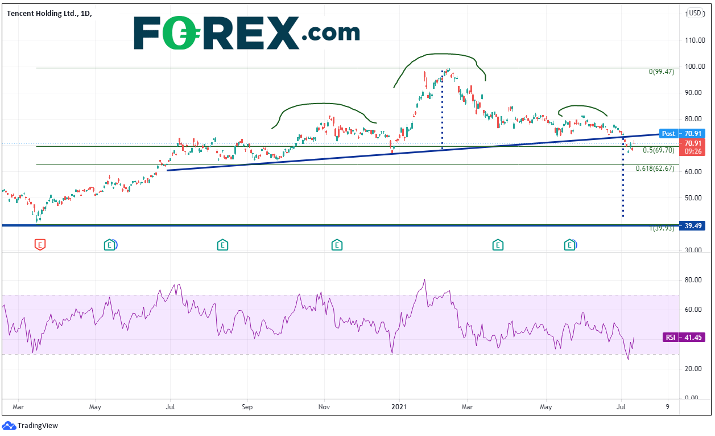715x436 pixels.
Task: Open the late May 2021 earnings marker
Action: click(569, 245)
